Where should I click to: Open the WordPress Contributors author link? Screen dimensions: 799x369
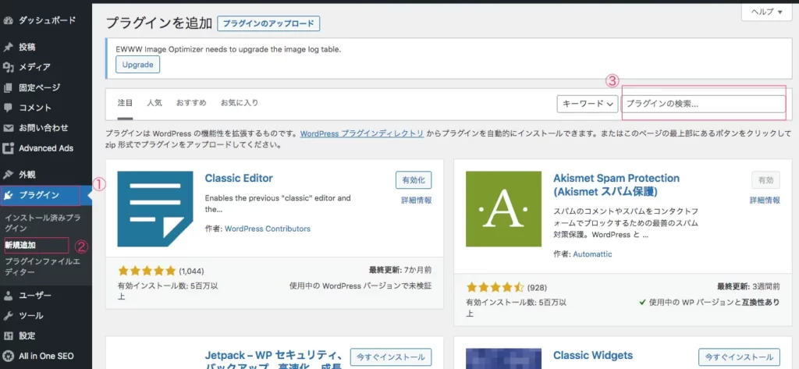click(268, 229)
